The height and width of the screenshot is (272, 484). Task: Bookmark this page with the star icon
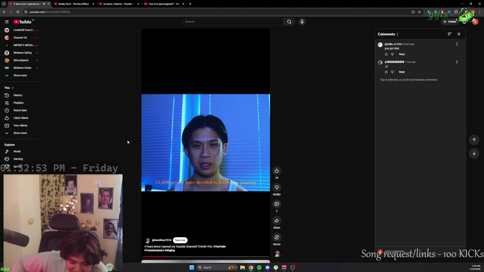tap(419, 12)
